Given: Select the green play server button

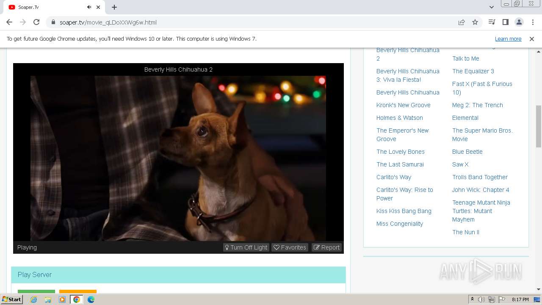Looking at the screenshot, I should tap(36, 291).
